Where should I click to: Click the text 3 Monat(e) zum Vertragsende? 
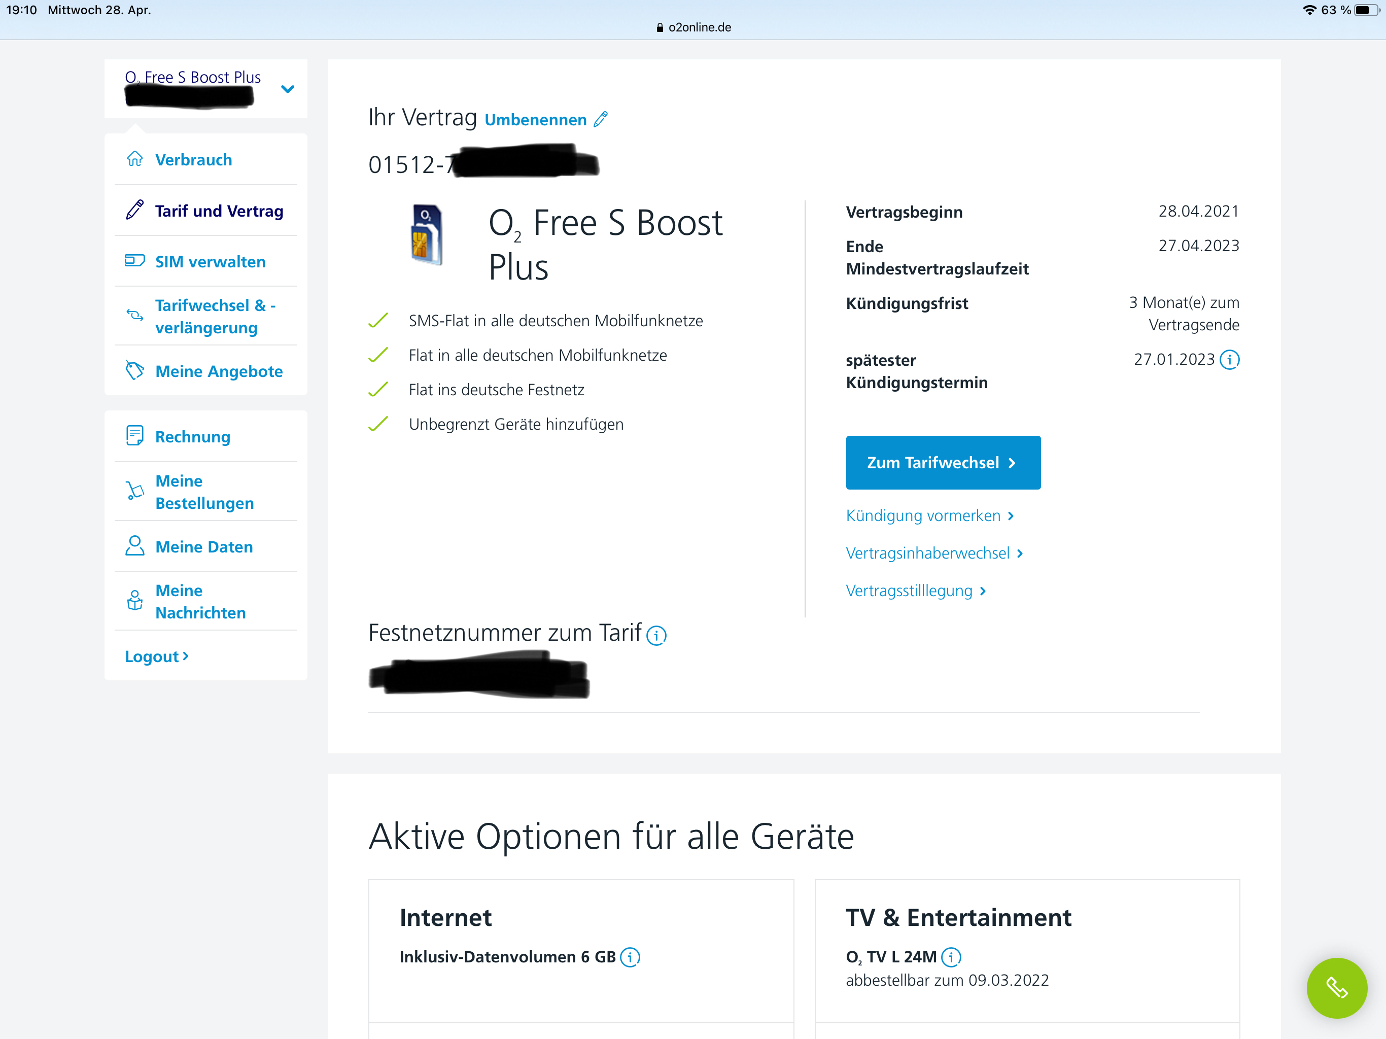point(1184,314)
